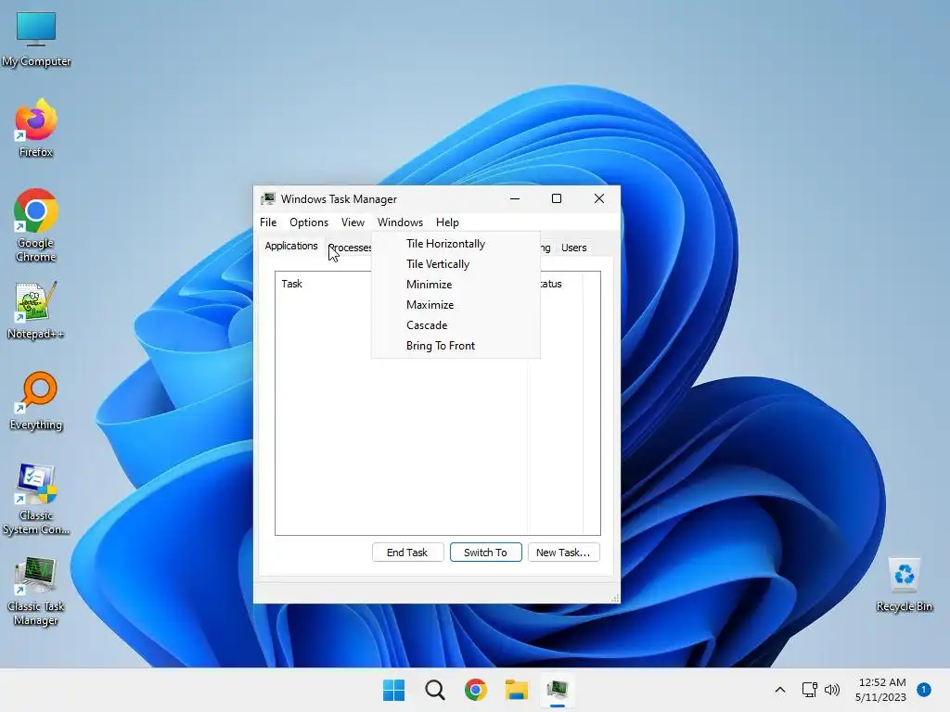Screen dimensions: 950x712
Task: Open the clock showing 12:52 AM
Action: point(881,690)
